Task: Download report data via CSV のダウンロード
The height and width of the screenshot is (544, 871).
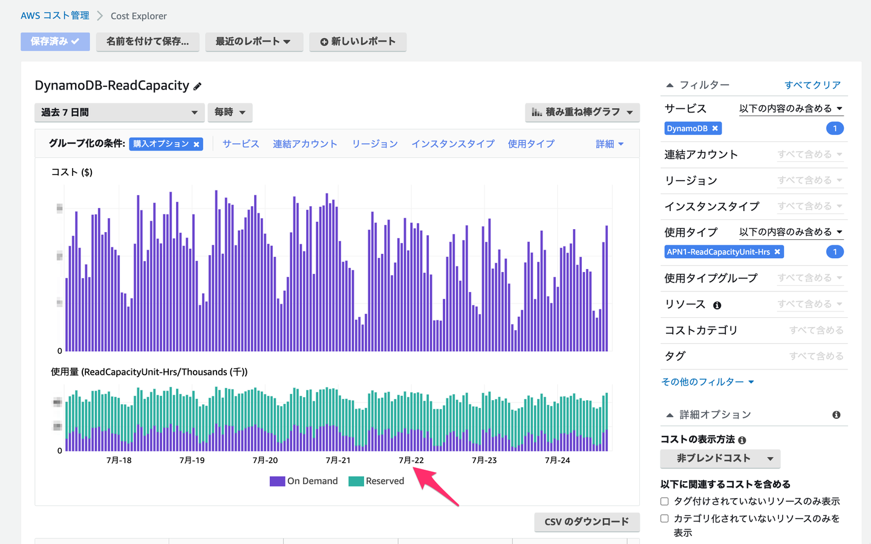Action: 587,522
